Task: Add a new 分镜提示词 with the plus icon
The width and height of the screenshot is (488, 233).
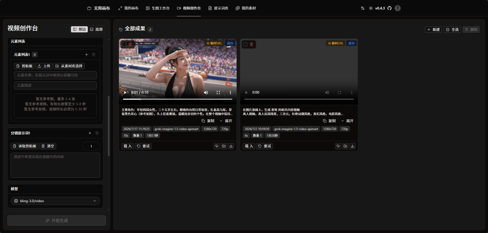Action: tap(90, 133)
